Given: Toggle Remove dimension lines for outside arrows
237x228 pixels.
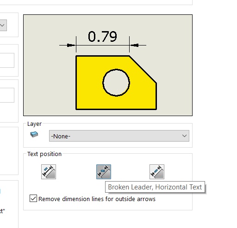Looking at the screenshot, I should (x=33, y=198).
